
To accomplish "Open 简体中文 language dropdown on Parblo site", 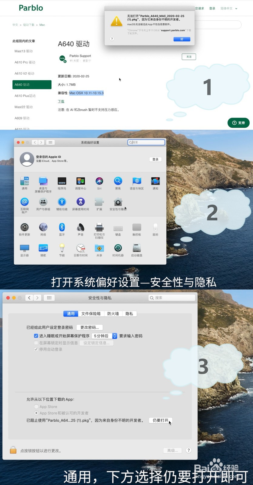I will (x=229, y=8).
